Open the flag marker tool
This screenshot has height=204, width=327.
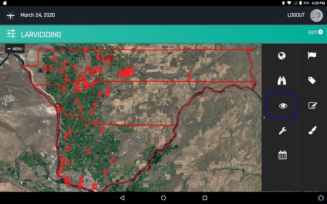312,55
